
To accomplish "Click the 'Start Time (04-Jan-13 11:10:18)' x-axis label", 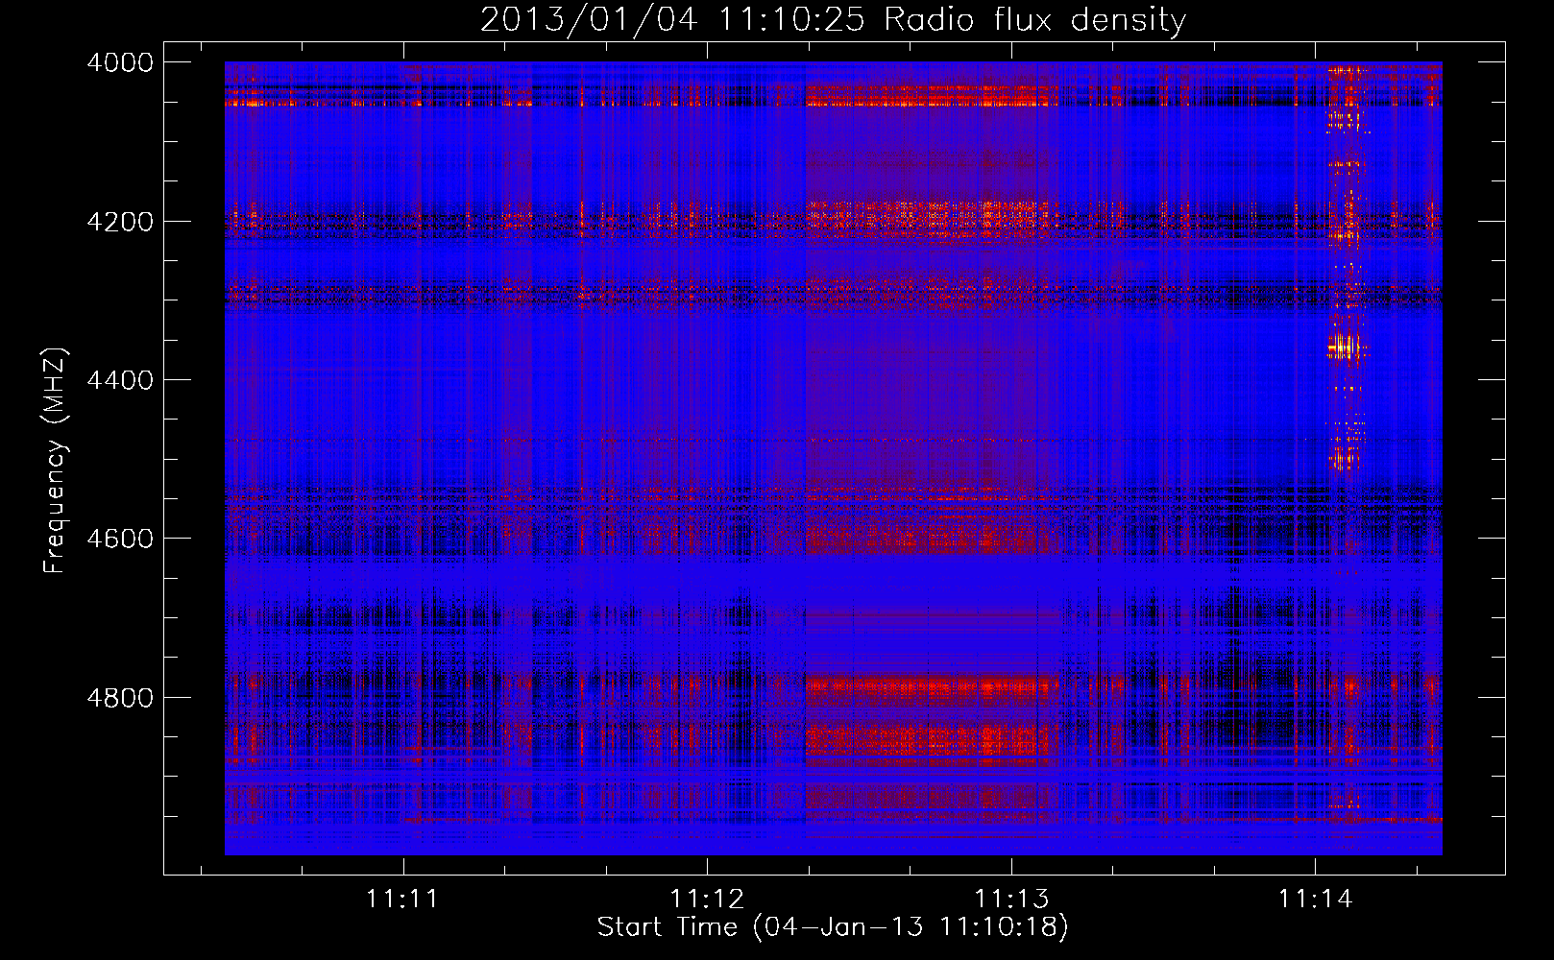I will tap(833, 927).
